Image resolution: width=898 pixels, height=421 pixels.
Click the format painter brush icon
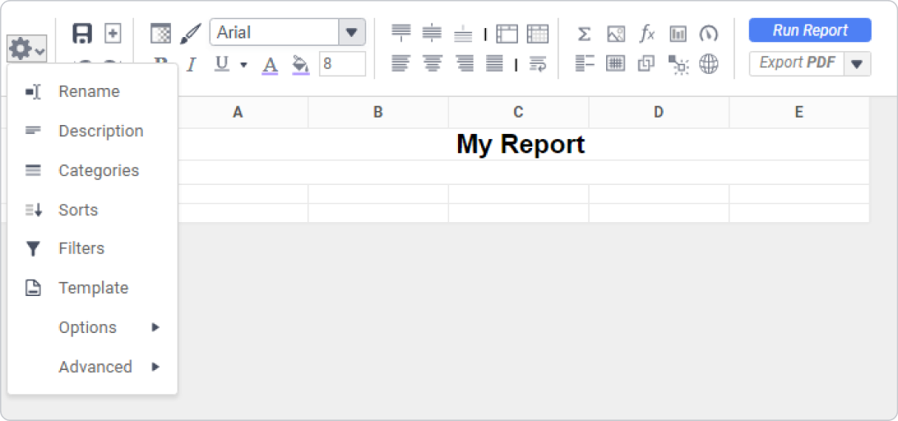point(190,34)
